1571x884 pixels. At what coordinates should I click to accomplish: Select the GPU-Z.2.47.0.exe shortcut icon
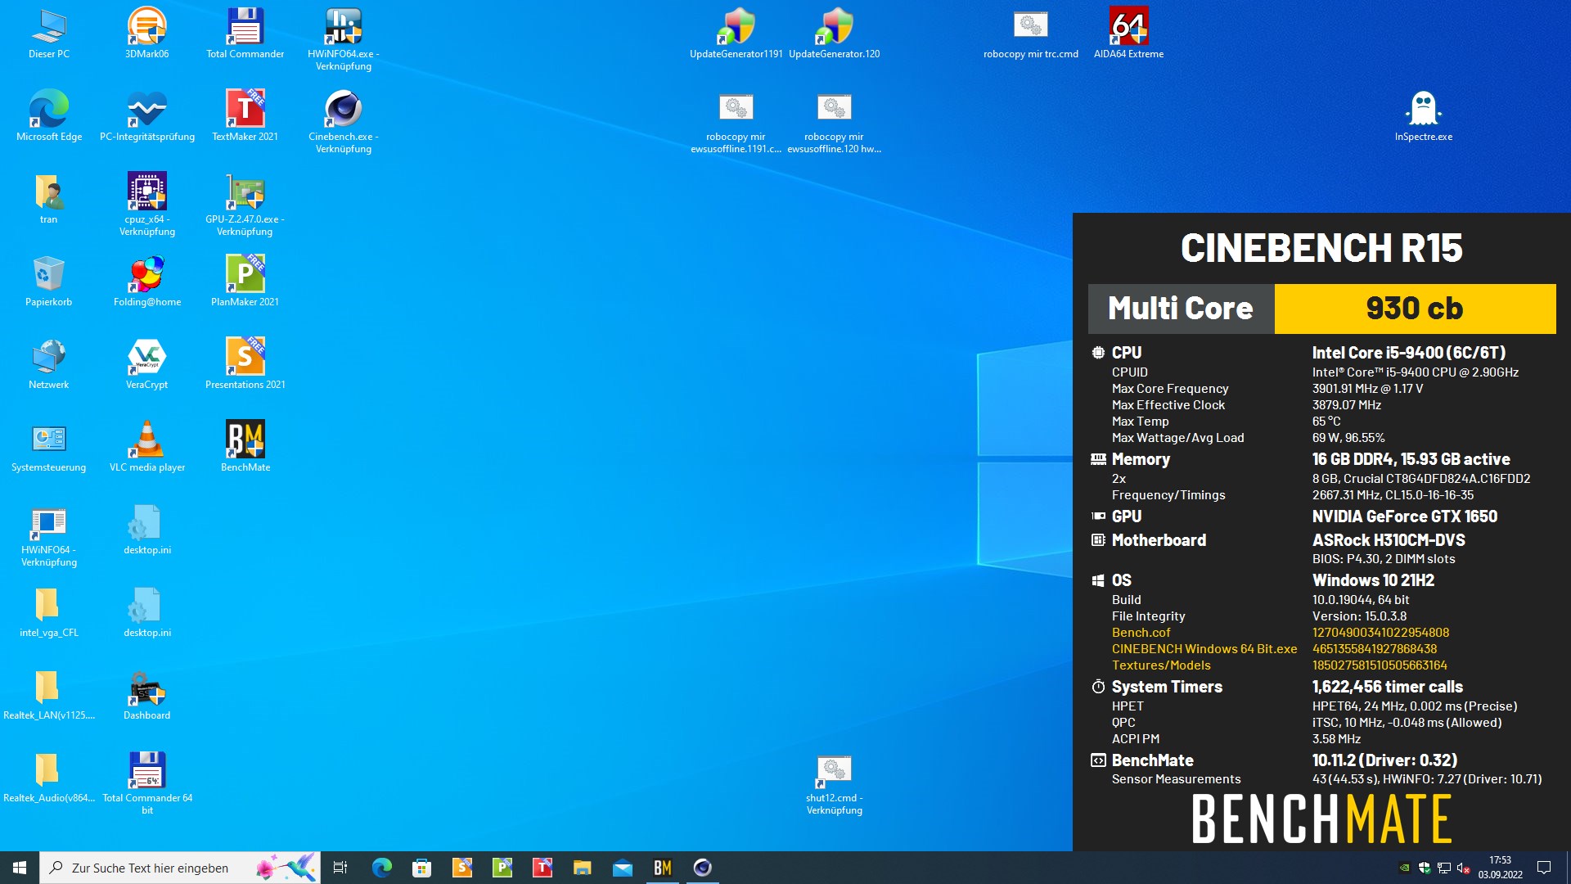tap(245, 205)
